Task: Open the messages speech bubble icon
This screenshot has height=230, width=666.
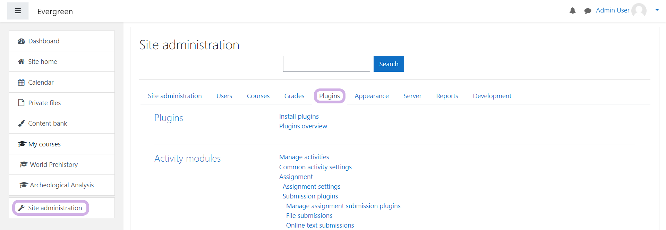Action: click(x=587, y=11)
